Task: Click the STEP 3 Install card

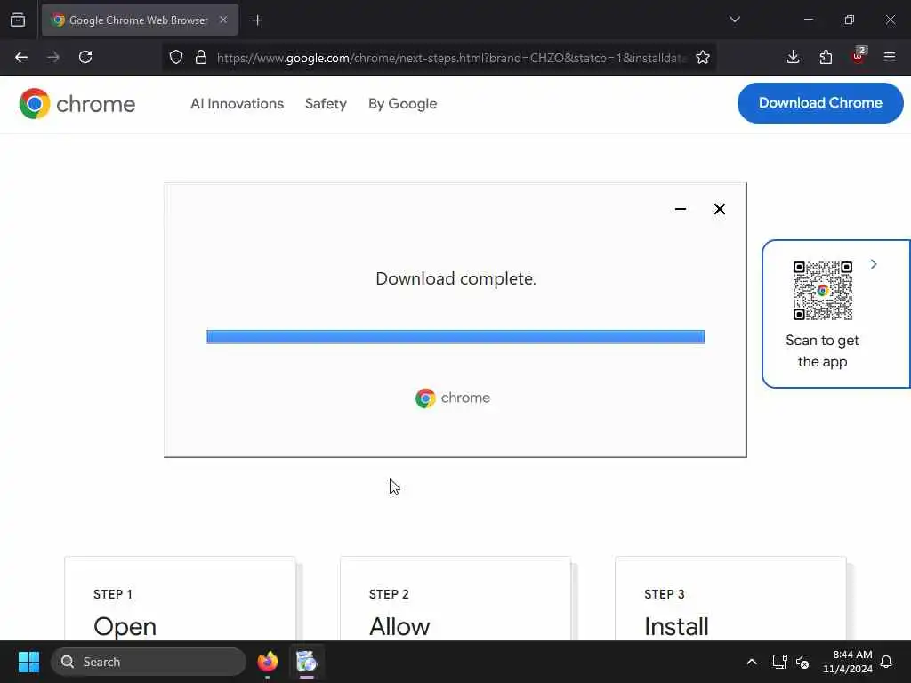Action: (731, 599)
